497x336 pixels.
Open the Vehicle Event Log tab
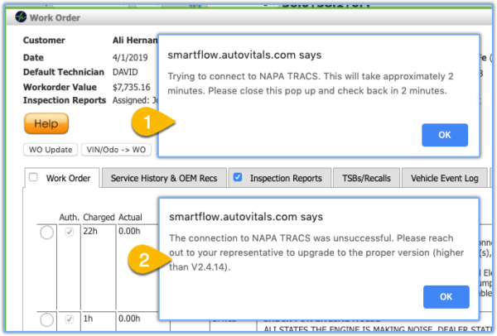(x=444, y=178)
